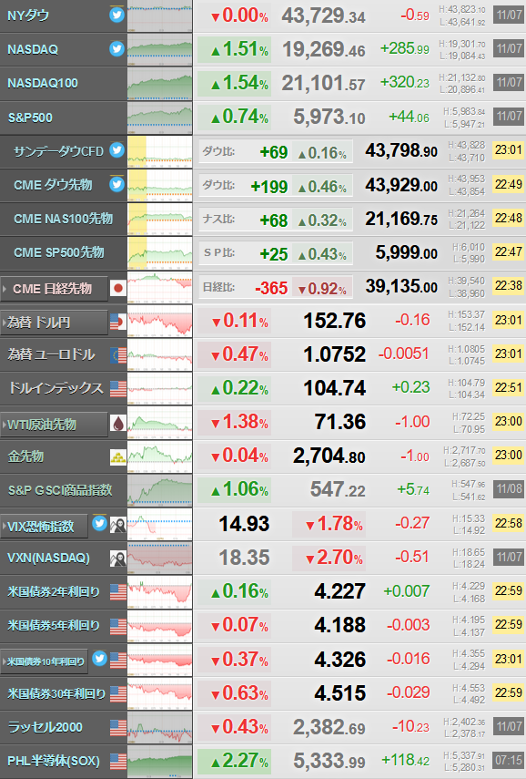Click the CME ダウ先物 ダウ比 +199 value
This screenshot has width=526, height=779.
[269, 186]
